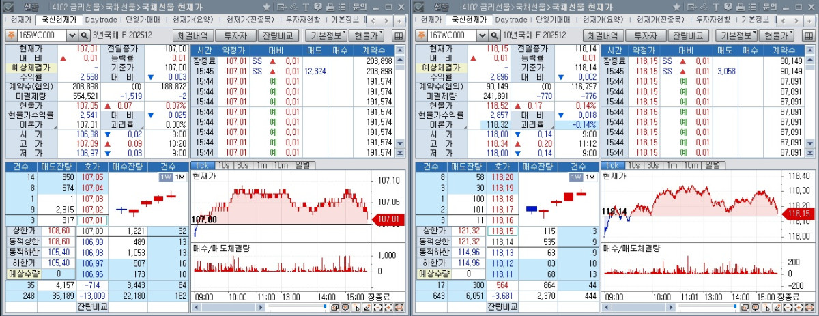Click the full-range view icon under left chart
819x316 pixels.
tap(399, 308)
